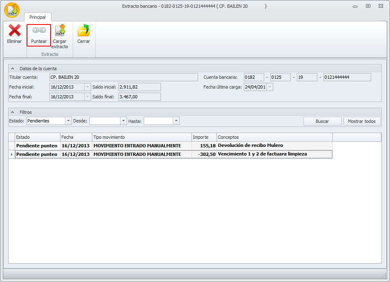Screen dimensions: 390x282
Task: Click account number field 0121444444
Action: tap(347, 77)
